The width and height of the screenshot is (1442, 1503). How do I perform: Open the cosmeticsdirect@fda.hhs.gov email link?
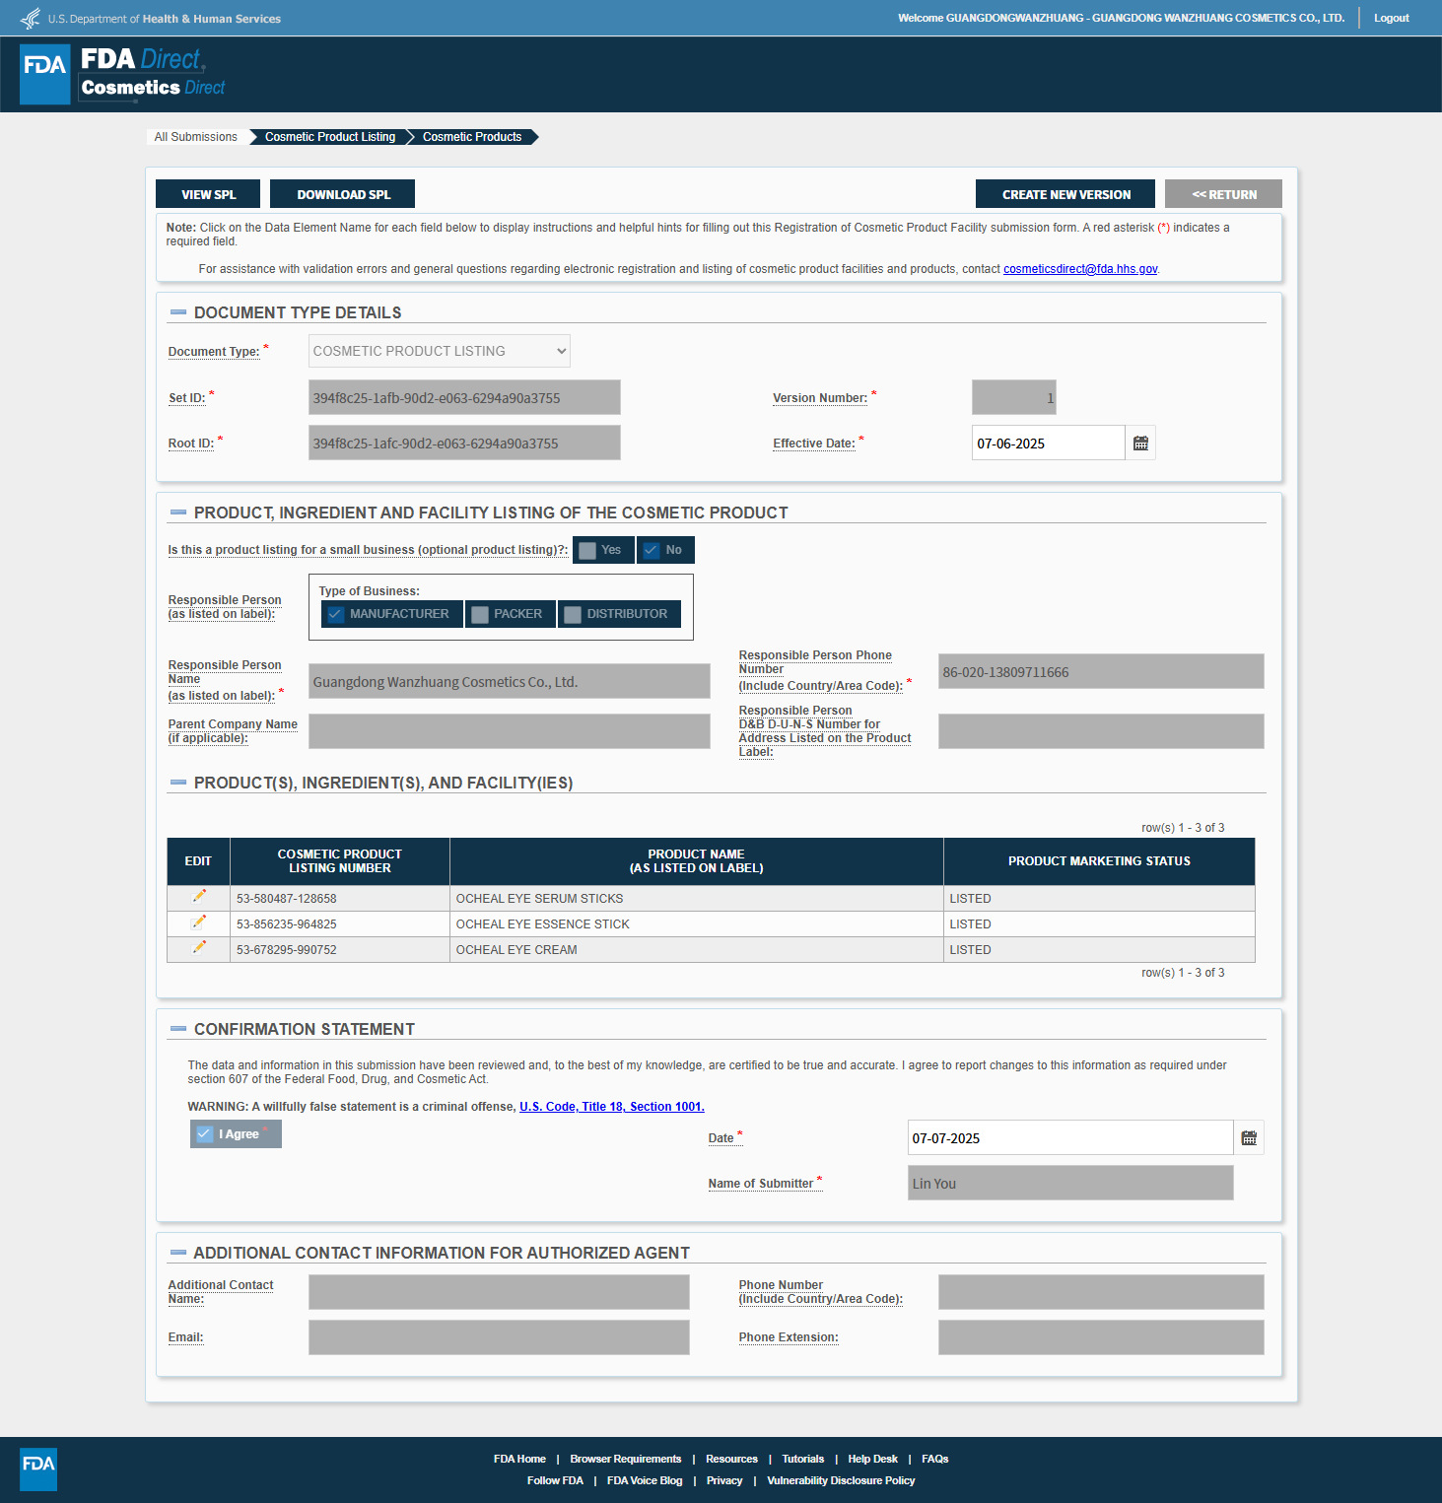click(x=1080, y=269)
